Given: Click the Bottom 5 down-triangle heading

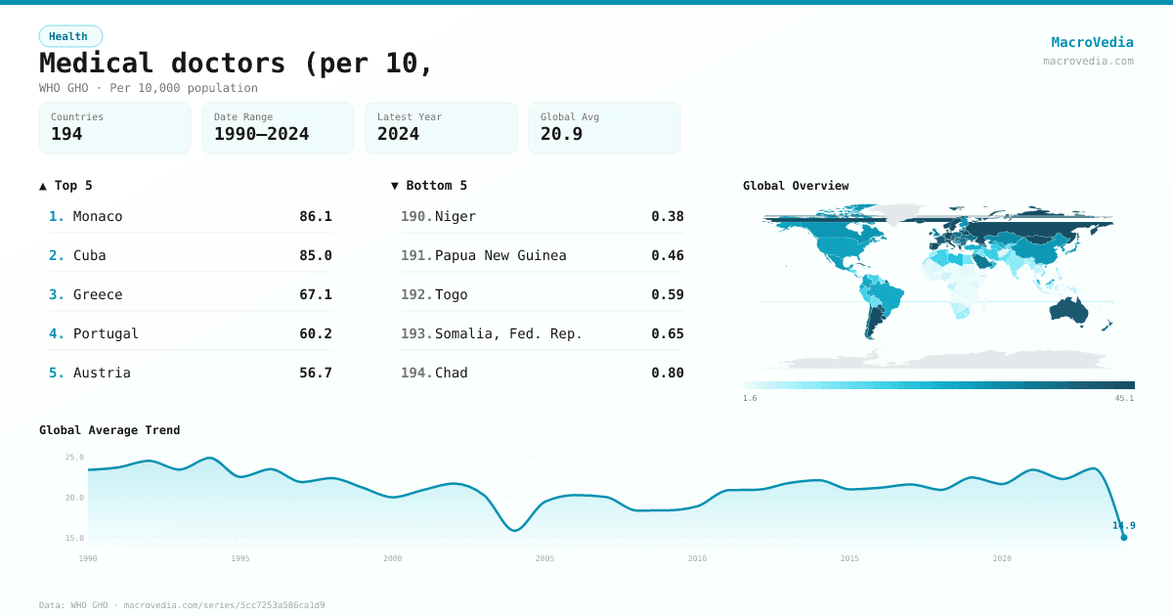Looking at the screenshot, I should [429, 186].
